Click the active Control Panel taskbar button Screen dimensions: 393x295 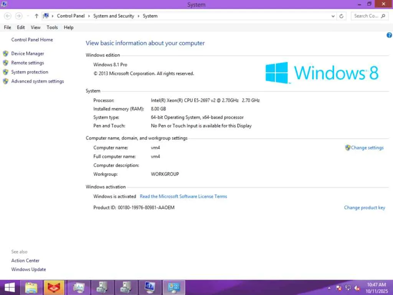pyautogui.click(x=174, y=288)
